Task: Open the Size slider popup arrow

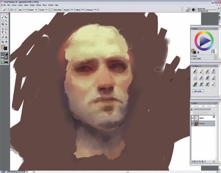Action: coord(27,10)
